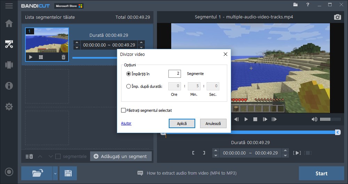Close the Divizor video dialog
Screen dimensions: 348x184
click(x=225, y=54)
